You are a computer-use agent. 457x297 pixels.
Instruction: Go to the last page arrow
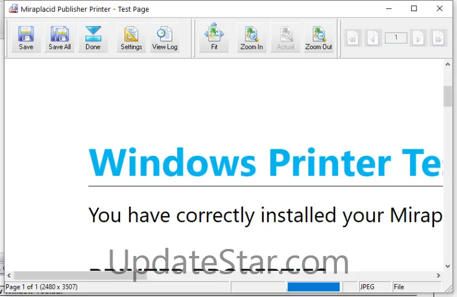click(x=438, y=38)
